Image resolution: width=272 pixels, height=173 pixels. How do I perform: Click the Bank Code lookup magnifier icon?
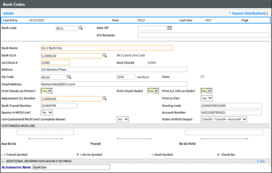point(81,28)
